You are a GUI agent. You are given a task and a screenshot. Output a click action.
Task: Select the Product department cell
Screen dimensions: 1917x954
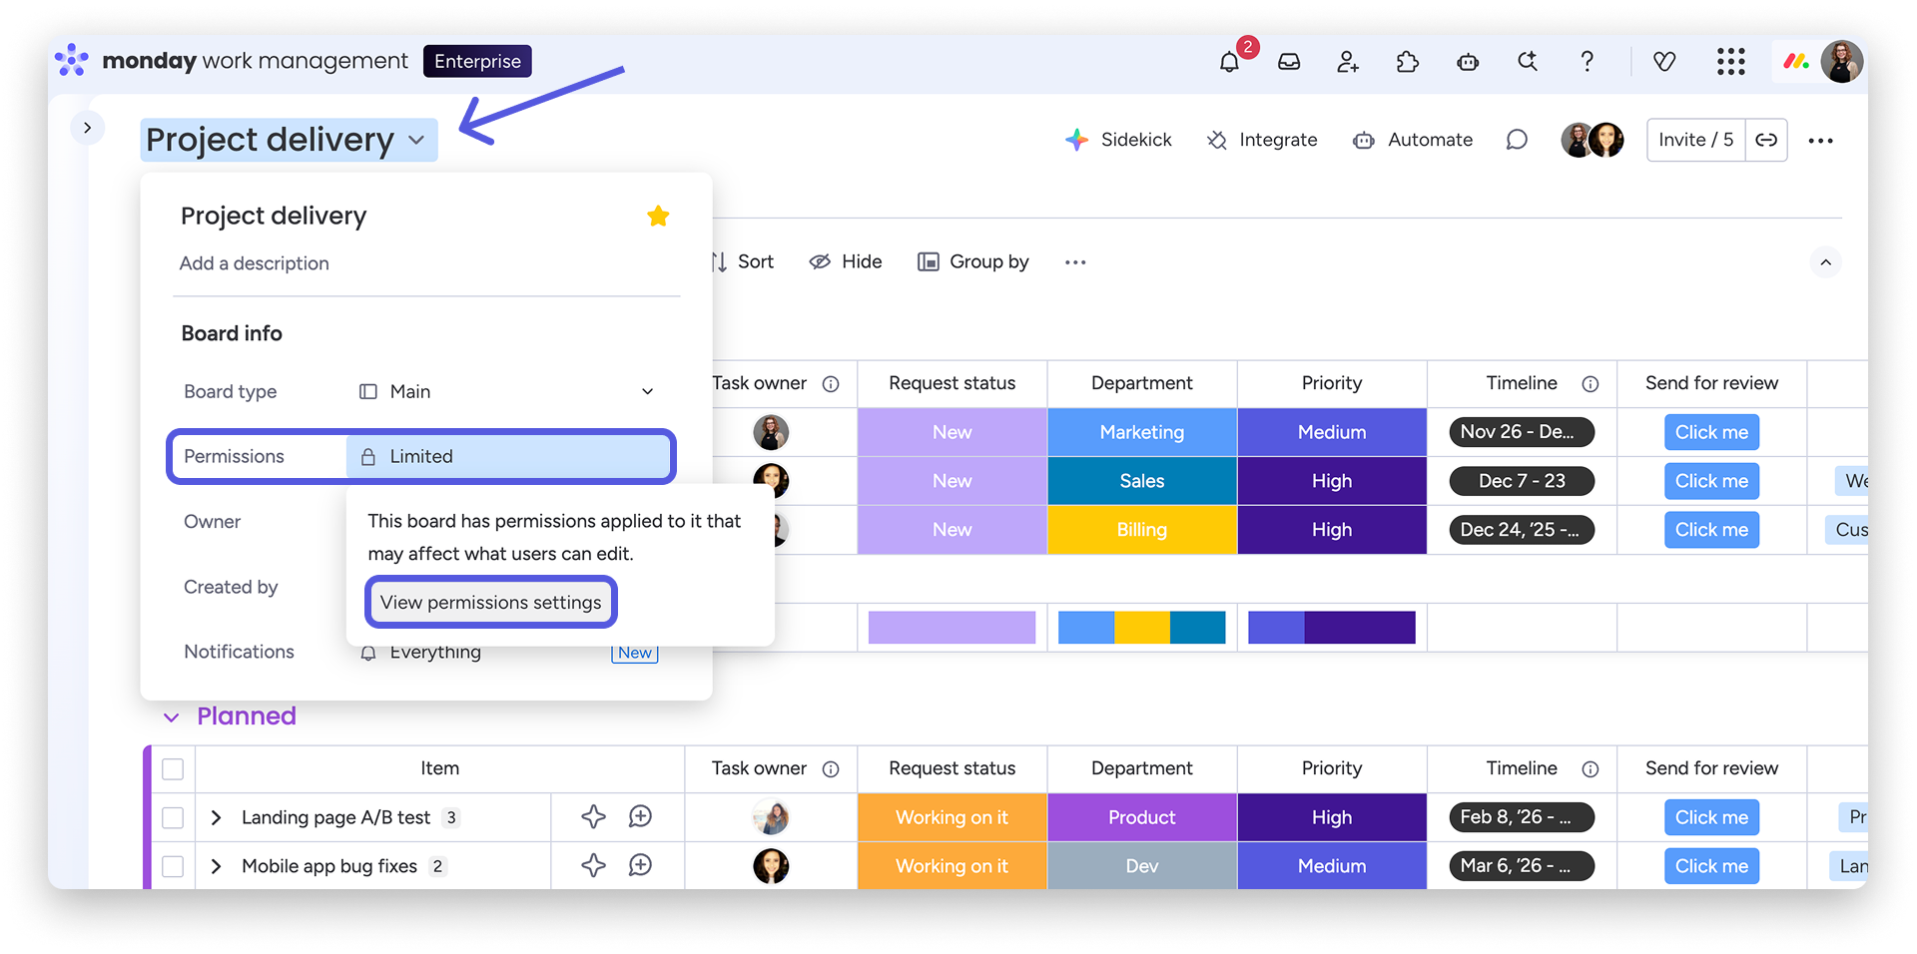pos(1142,818)
